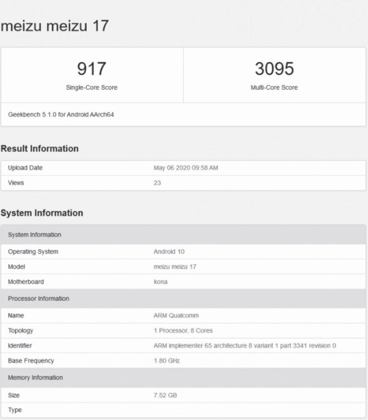Screen dimensions: 368x420
Task: Click the Result Information heading
Action: tap(40, 149)
